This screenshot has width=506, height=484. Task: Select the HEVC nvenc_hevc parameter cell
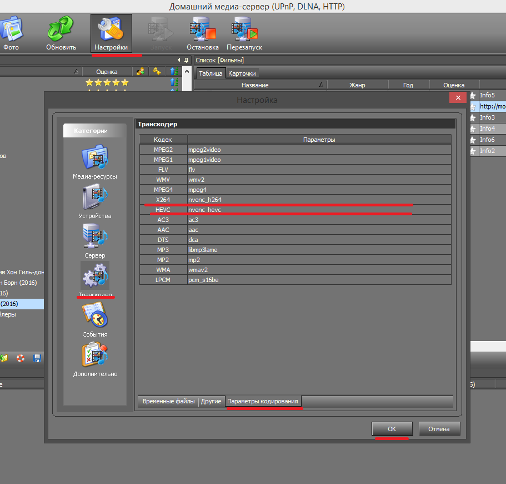pos(319,210)
